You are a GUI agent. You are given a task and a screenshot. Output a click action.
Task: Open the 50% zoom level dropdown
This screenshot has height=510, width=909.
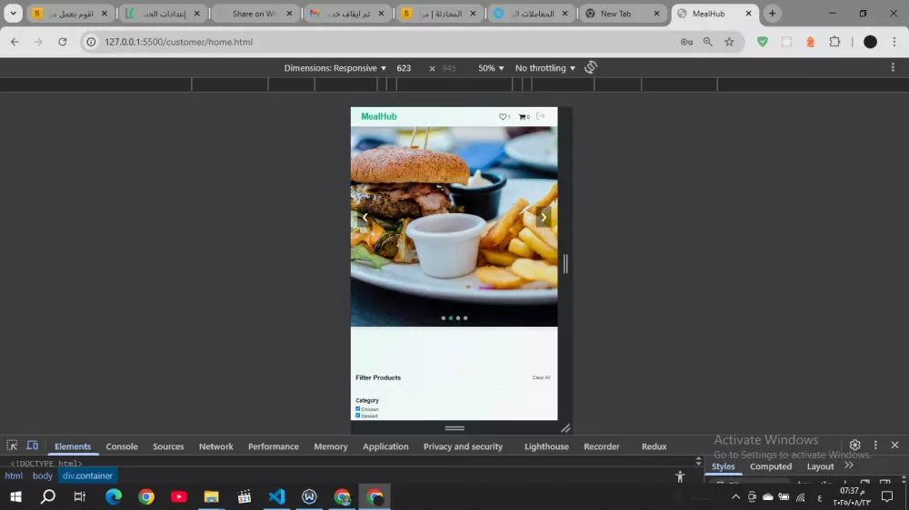491,68
